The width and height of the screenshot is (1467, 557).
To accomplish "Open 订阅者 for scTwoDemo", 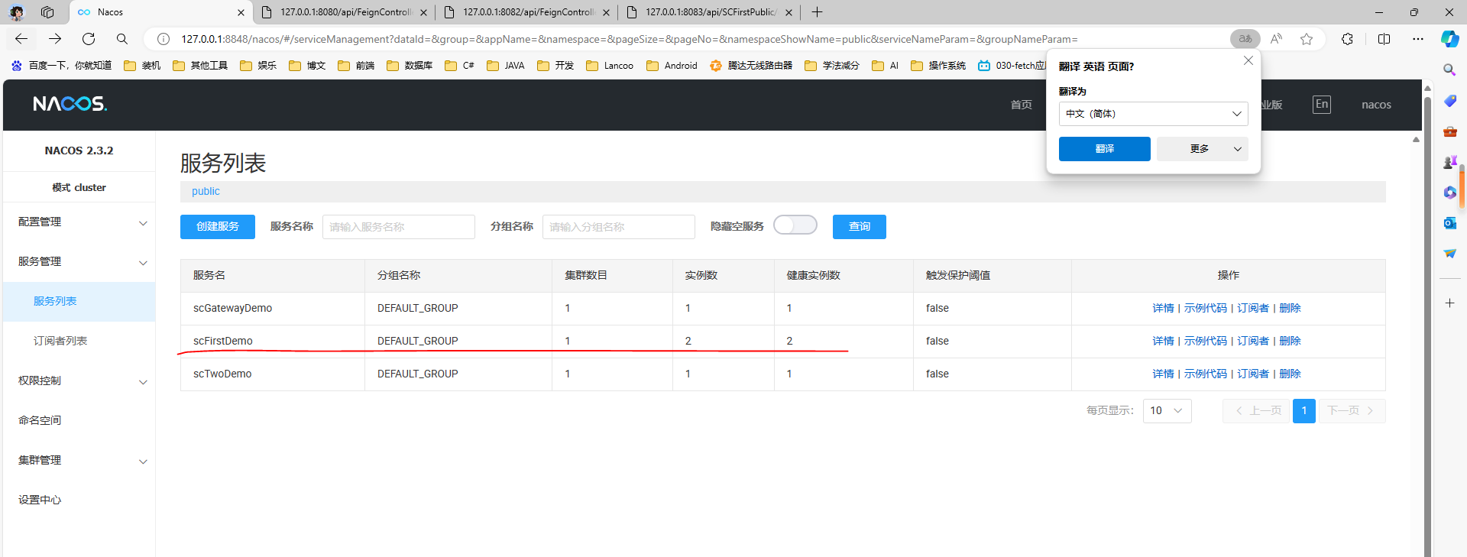I will coord(1253,374).
